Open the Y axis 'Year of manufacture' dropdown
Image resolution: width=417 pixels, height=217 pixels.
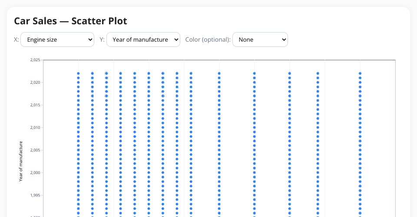pos(143,39)
